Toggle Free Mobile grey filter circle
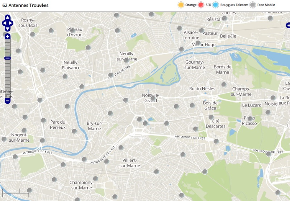 coord(253,5)
